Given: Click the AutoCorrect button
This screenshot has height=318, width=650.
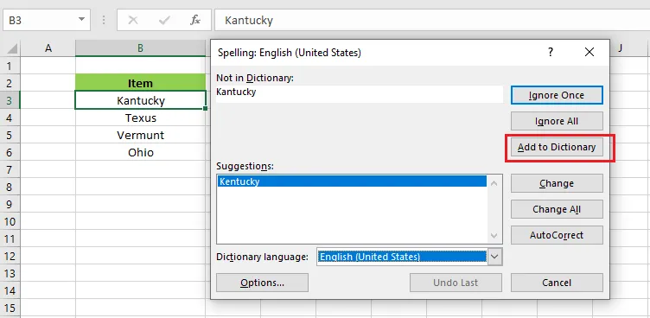Looking at the screenshot, I should click(x=557, y=235).
